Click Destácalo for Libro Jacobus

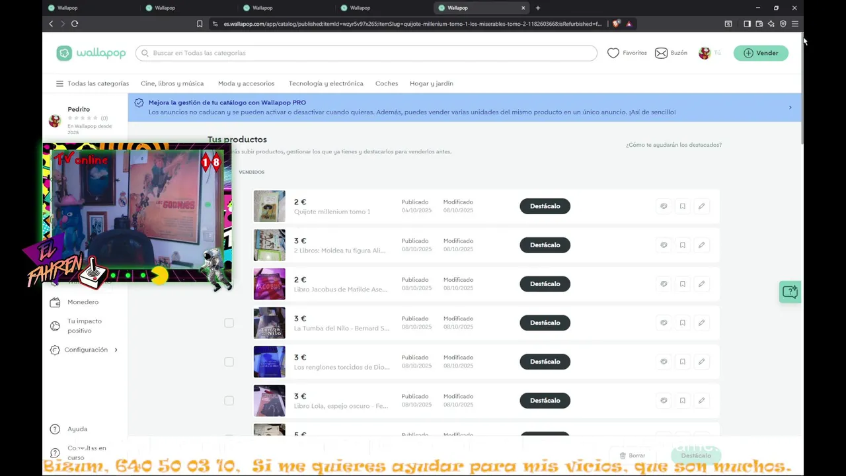pyautogui.click(x=545, y=284)
